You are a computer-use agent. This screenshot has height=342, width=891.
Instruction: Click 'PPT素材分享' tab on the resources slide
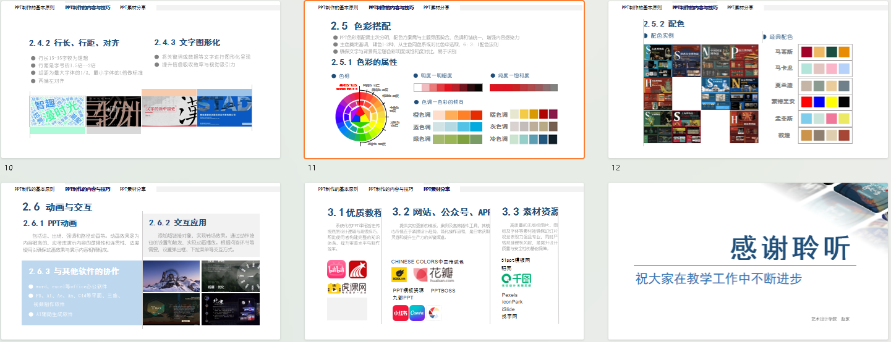pyautogui.click(x=436, y=189)
